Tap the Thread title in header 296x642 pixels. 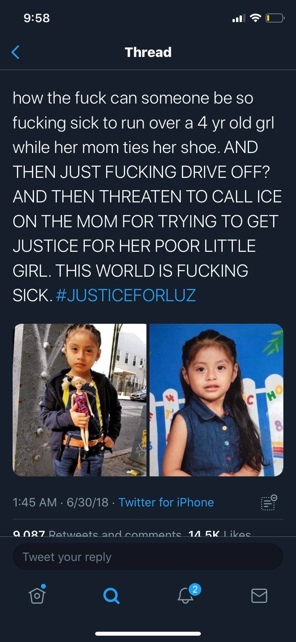point(148,52)
